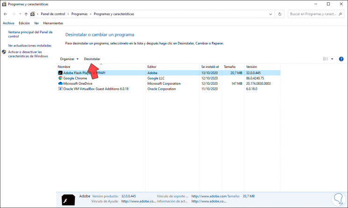Click the VirtualBox Guest Additions icon
The height and width of the screenshot is (208, 348).
point(60,88)
